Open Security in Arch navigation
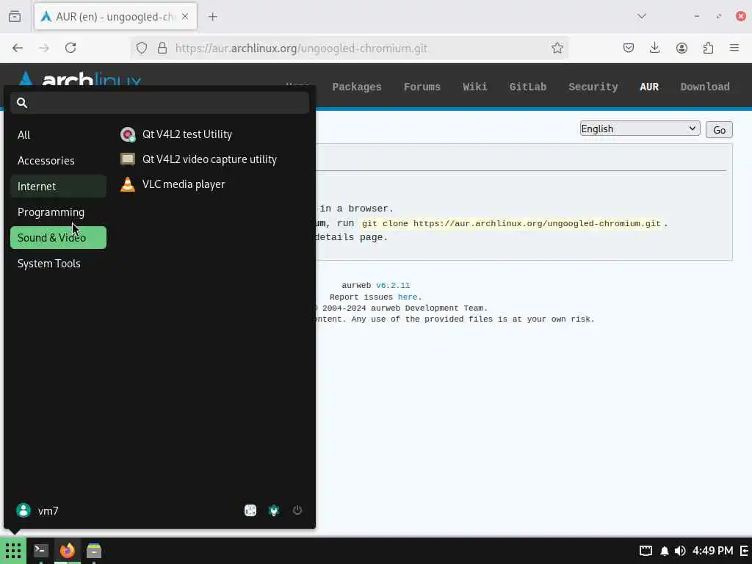Screen dimensions: 752x564 click(x=593, y=87)
